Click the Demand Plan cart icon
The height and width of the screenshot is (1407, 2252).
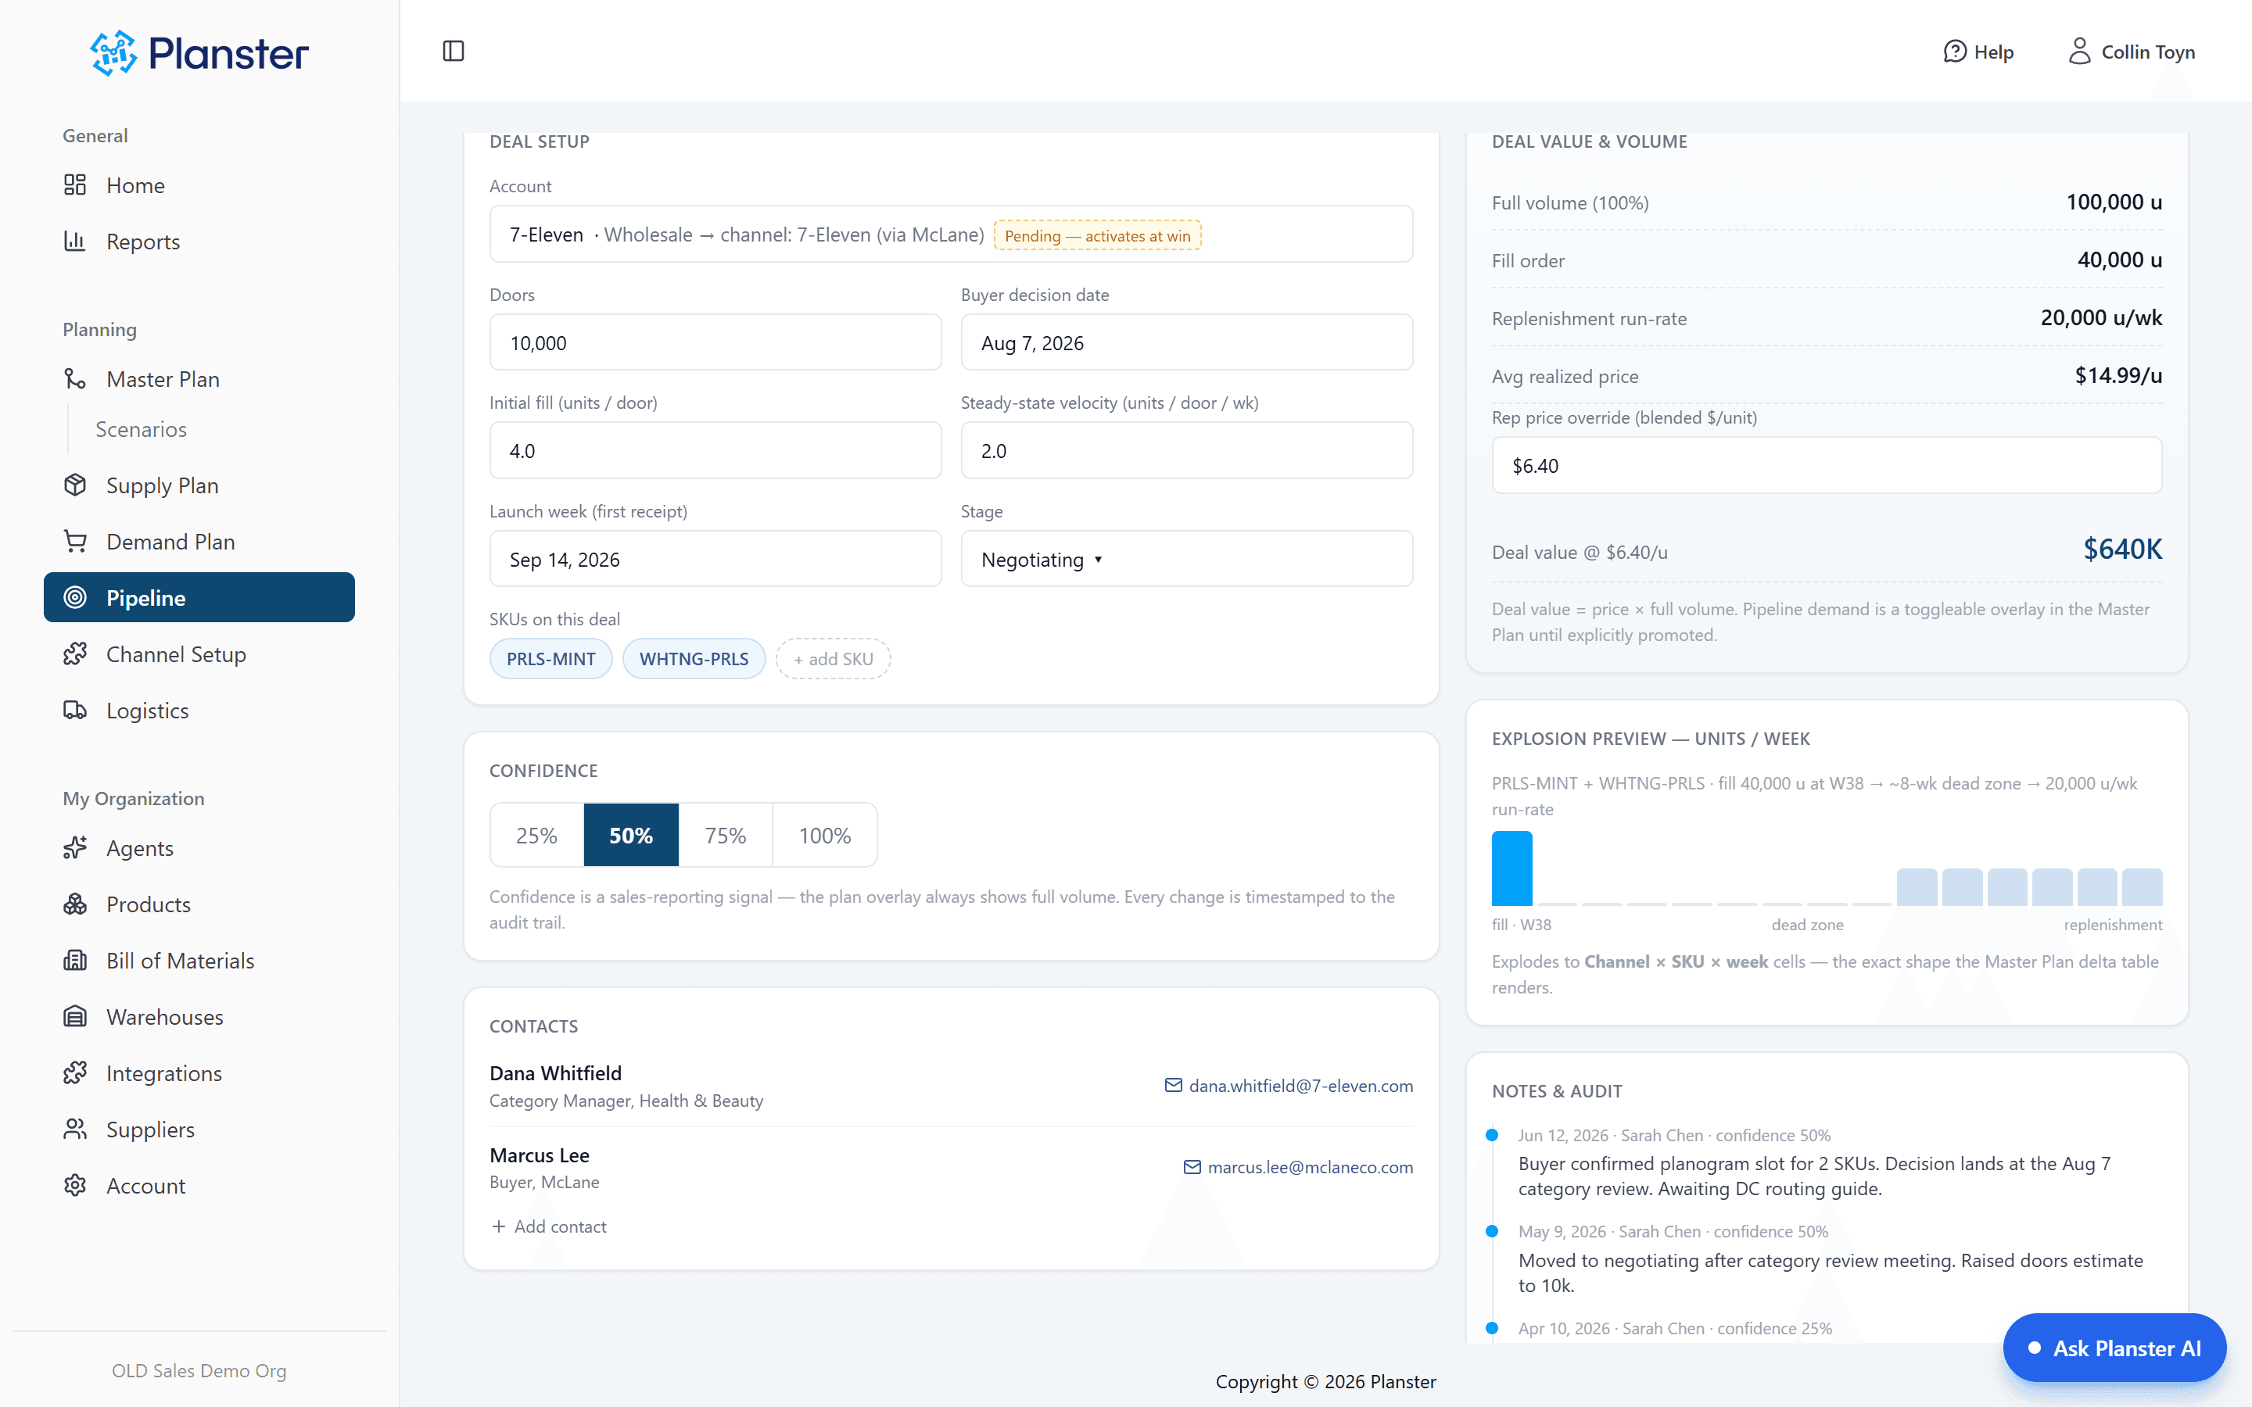point(75,542)
